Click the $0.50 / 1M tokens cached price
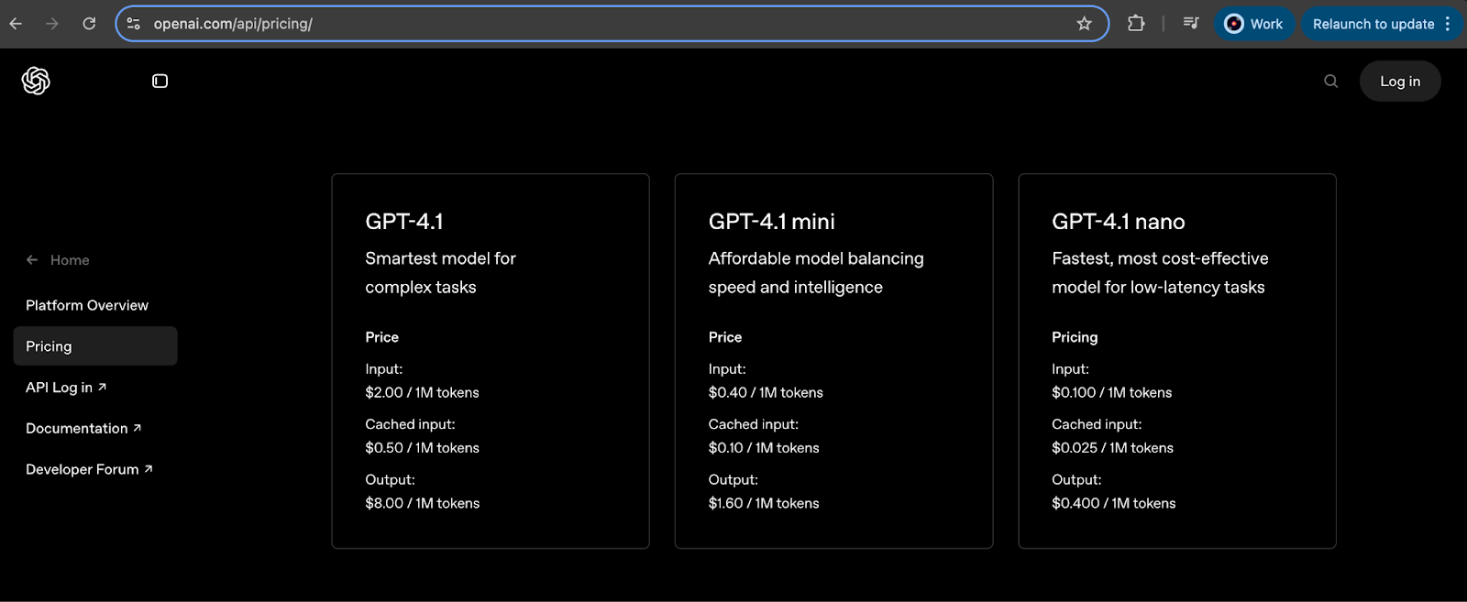Screen dimensions: 1467x602 click(x=422, y=448)
